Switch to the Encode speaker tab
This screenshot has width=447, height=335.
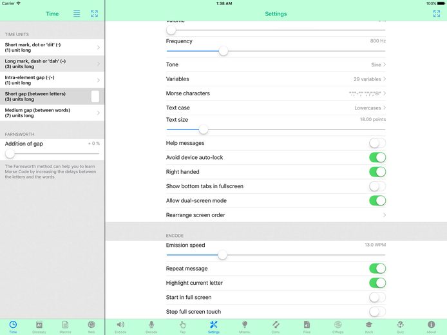[120, 327]
